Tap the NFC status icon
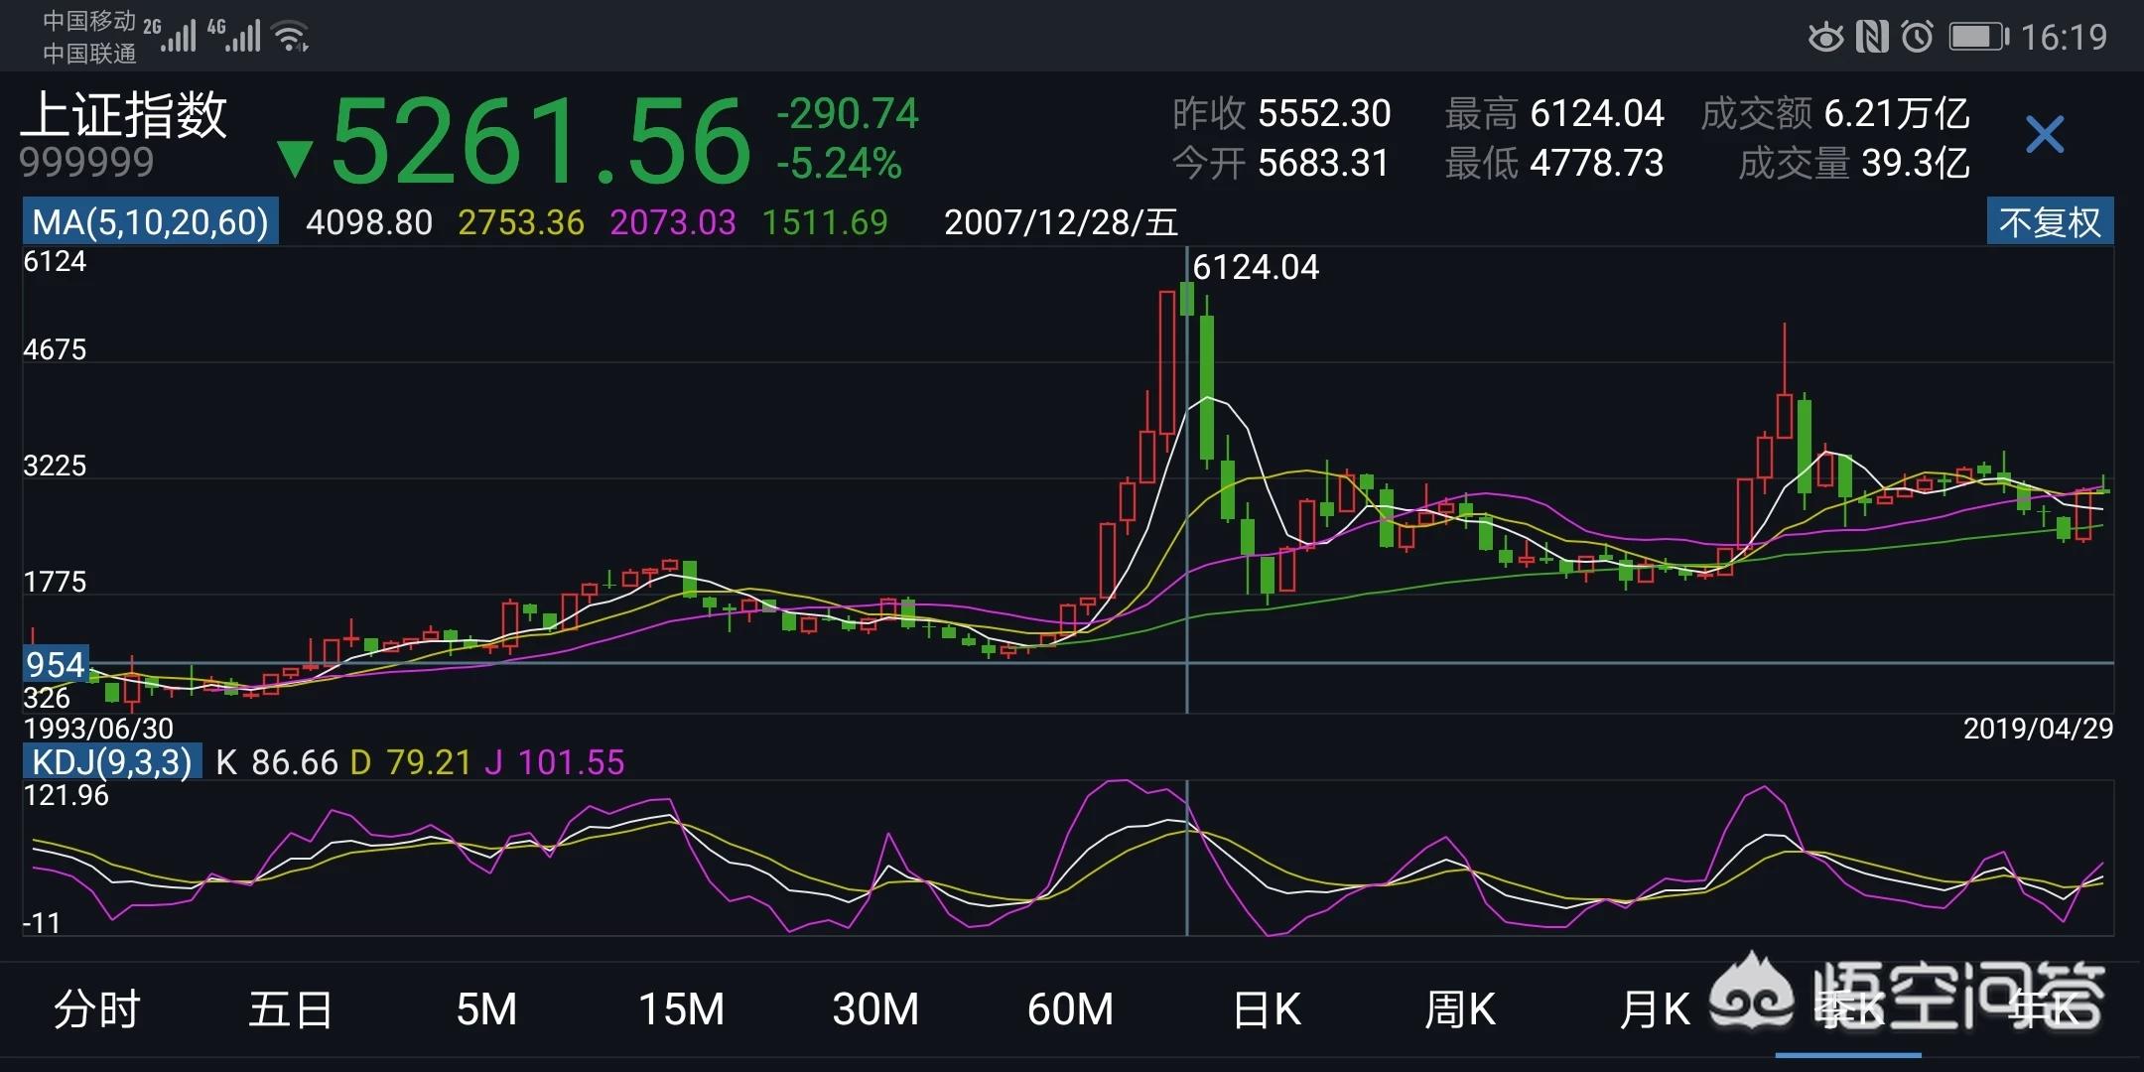The height and width of the screenshot is (1072, 2144). [1872, 37]
